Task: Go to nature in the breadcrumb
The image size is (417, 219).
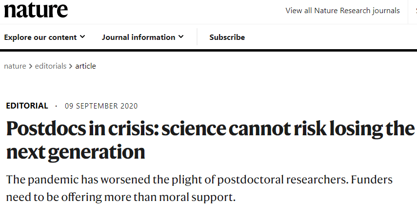Action: click(x=15, y=66)
